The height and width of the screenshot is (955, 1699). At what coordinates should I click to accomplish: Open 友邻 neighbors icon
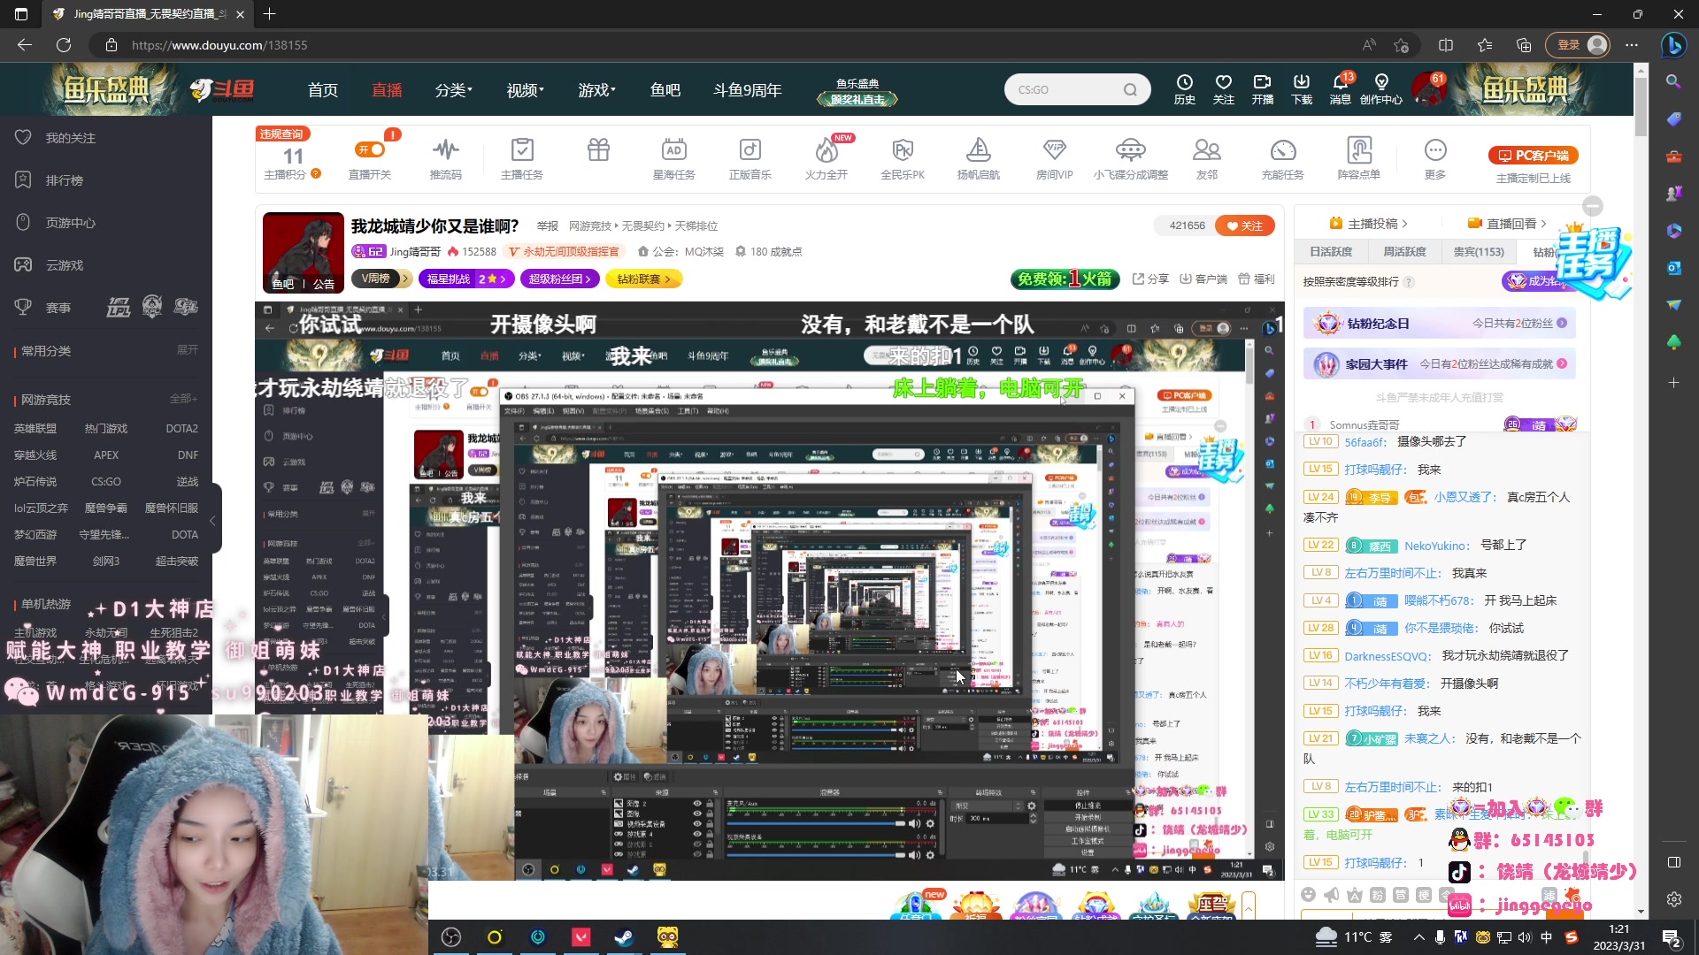tap(1207, 159)
